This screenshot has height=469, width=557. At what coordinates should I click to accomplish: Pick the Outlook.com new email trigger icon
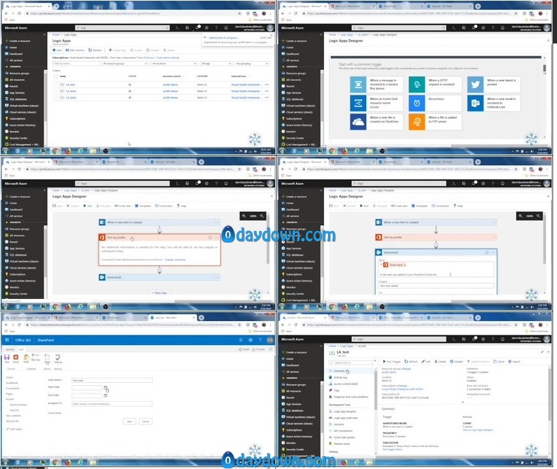[475, 103]
